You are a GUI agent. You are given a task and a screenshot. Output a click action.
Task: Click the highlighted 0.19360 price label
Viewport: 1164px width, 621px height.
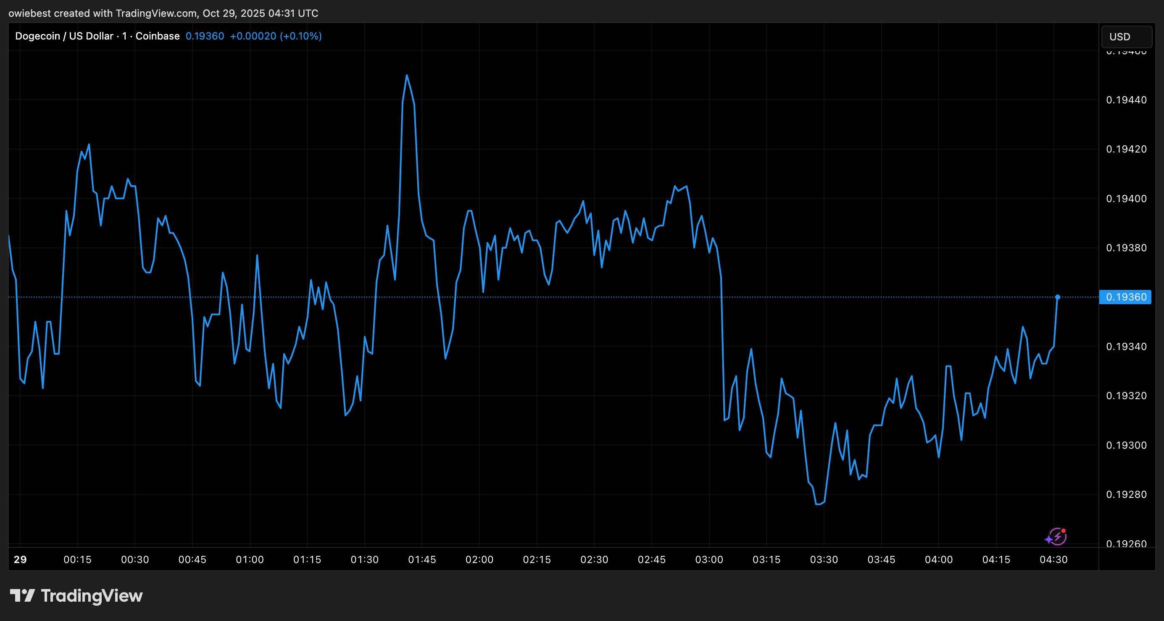(x=1125, y=297)
